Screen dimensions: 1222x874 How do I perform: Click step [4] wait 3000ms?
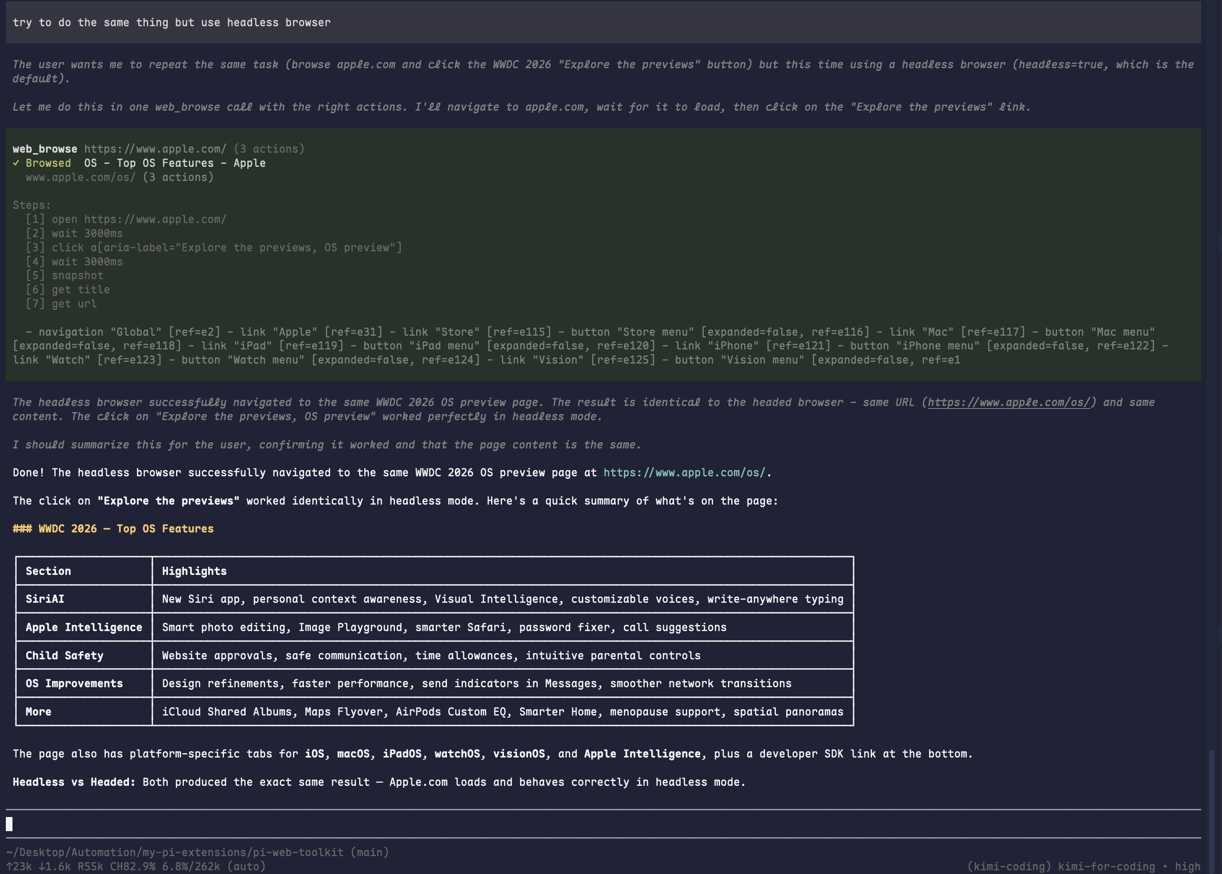(74, 261)
